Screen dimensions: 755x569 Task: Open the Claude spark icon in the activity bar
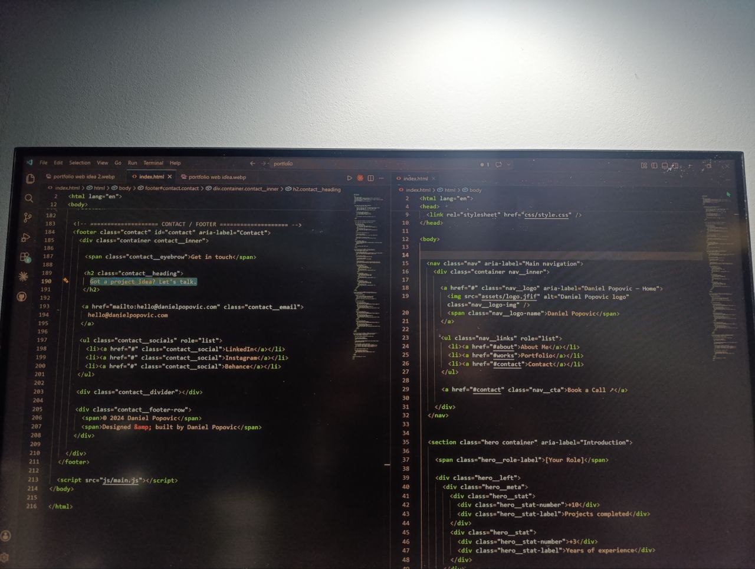pyautogui.click(x=24, y=276)
